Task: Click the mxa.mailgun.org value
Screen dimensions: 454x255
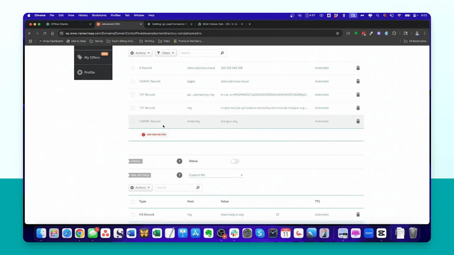Action: point(232,215)
